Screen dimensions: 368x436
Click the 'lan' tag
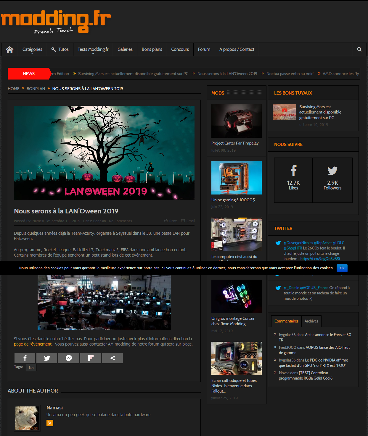pyautogui.click(x=31, y=367)
